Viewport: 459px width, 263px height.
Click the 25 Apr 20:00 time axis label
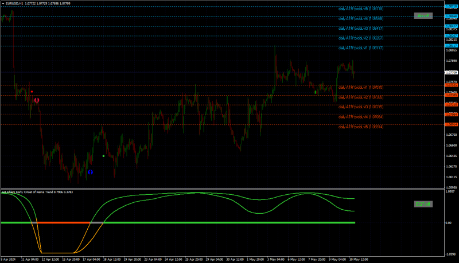[194, 259]
